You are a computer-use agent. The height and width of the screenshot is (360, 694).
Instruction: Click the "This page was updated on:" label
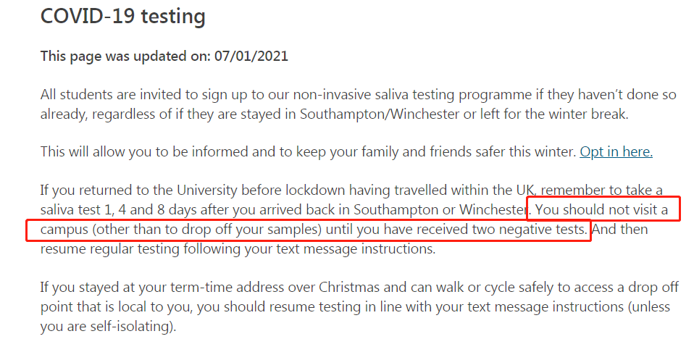125,56
